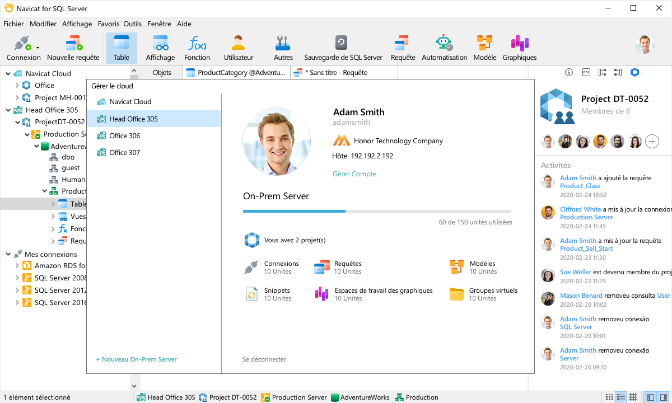Click Nouveau On-Prem Server
This screenshot has width=672, height=403.
tap(136, 359)
